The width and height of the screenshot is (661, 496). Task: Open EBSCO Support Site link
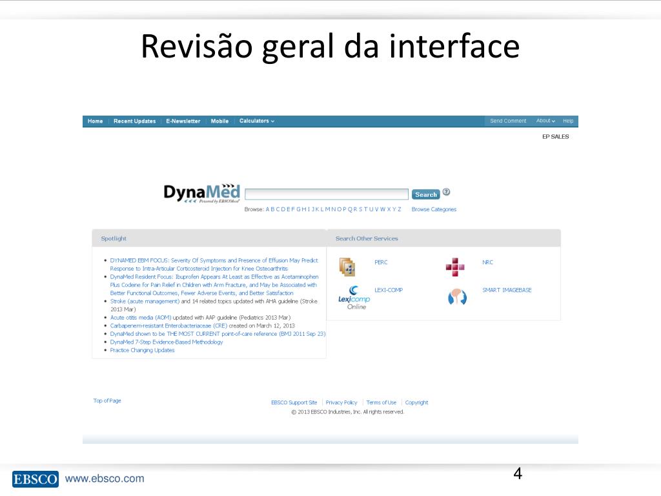click(294, 403)
